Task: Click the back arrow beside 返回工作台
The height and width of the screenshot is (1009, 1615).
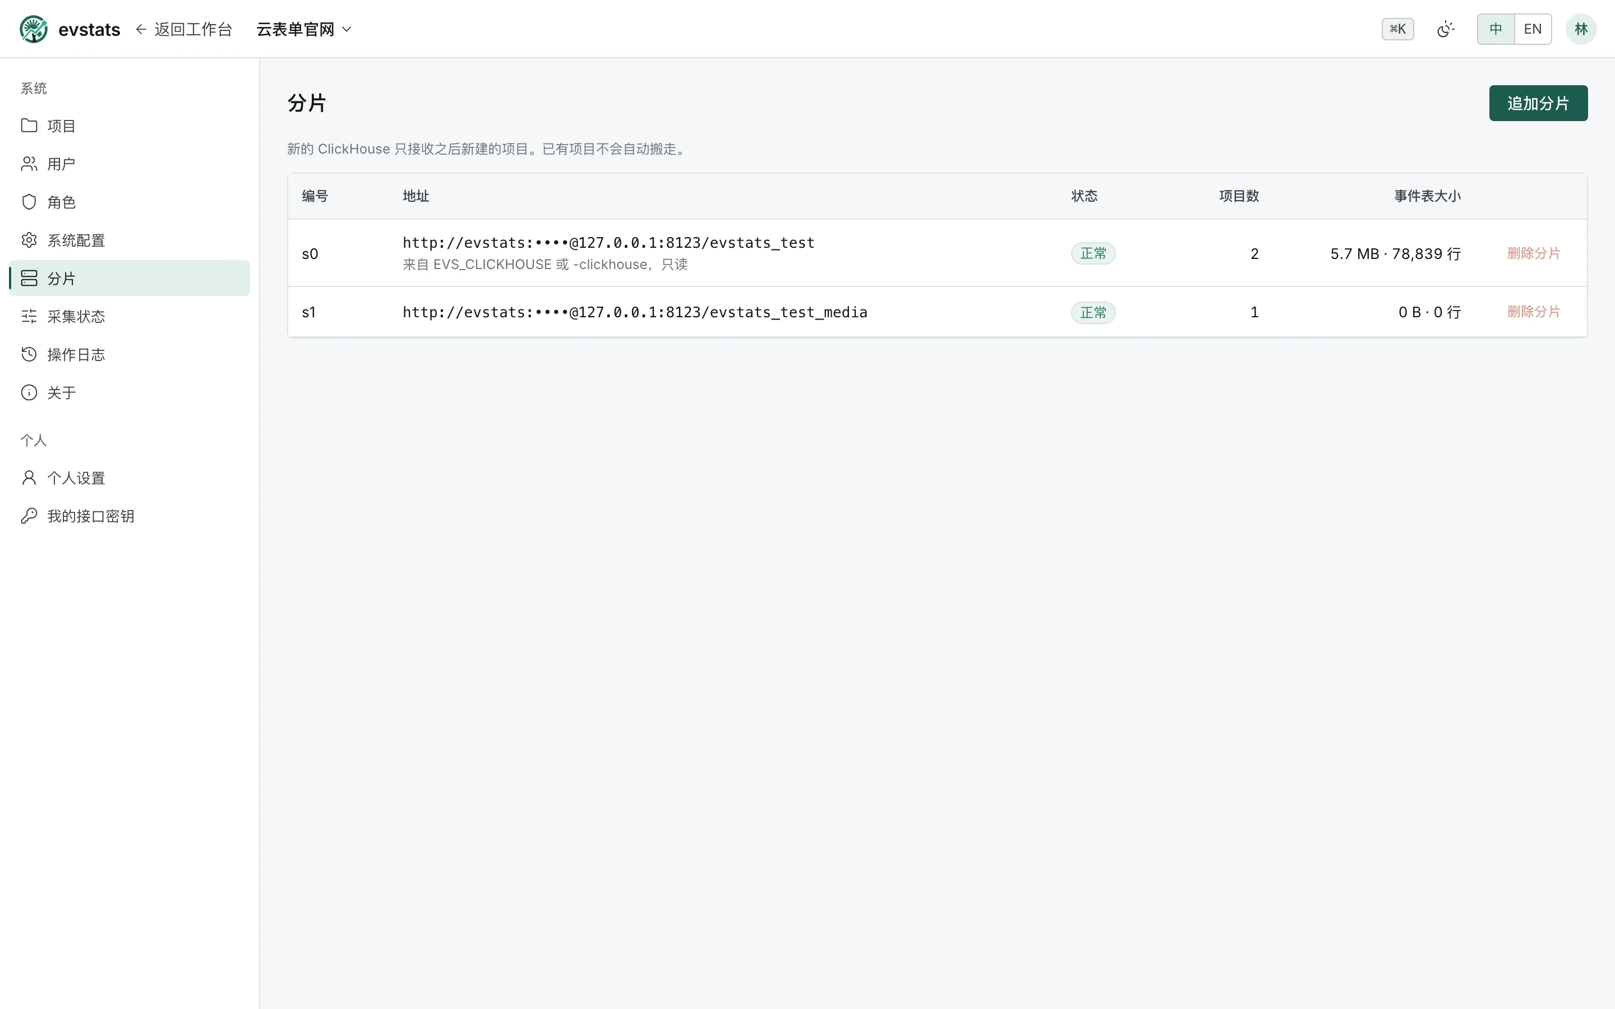Action: point(141,29)
